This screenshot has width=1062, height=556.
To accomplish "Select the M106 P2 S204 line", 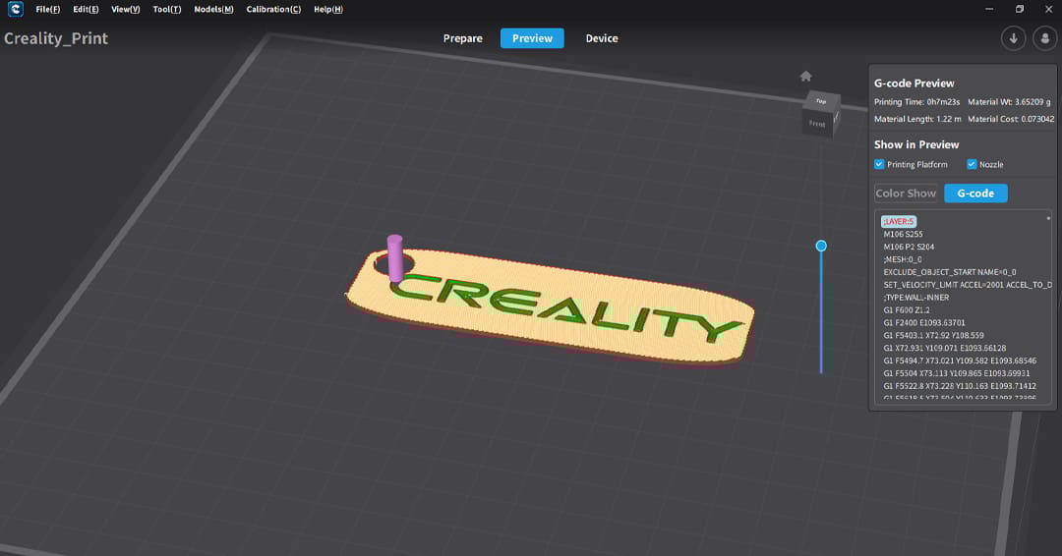I will click(909, 247).
